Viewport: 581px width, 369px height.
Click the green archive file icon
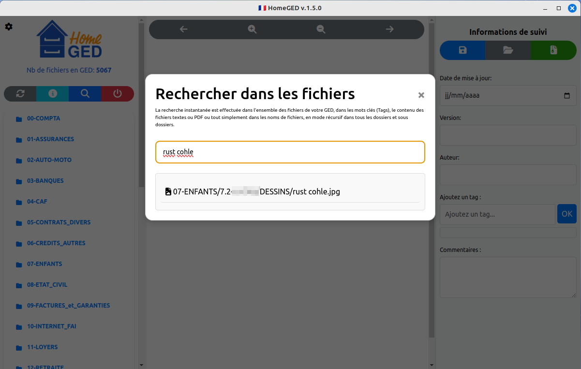(x=553, y=50)
